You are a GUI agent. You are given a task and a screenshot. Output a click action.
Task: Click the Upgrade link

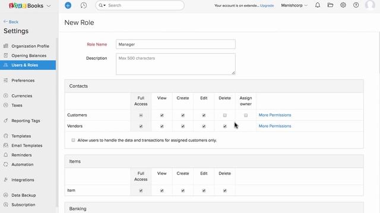pos(267,5)
